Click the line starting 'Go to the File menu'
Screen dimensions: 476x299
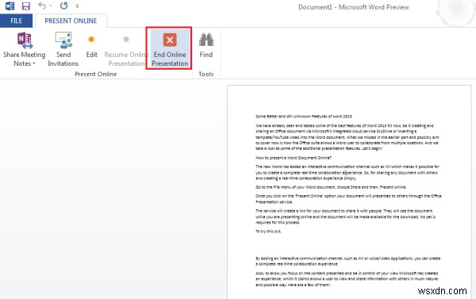[x=331, y=187]
